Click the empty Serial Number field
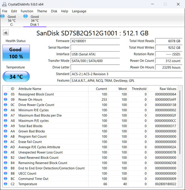 point(95,47)
